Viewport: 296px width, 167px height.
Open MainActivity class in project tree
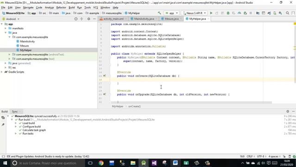[27, 41]
